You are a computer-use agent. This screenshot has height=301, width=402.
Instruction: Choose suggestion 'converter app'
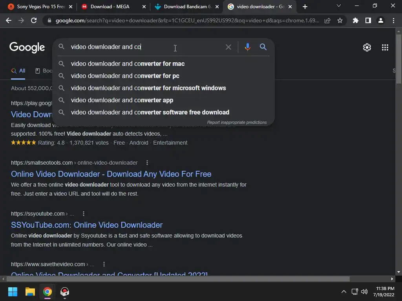pyautogui.click(x=164, y=100)
